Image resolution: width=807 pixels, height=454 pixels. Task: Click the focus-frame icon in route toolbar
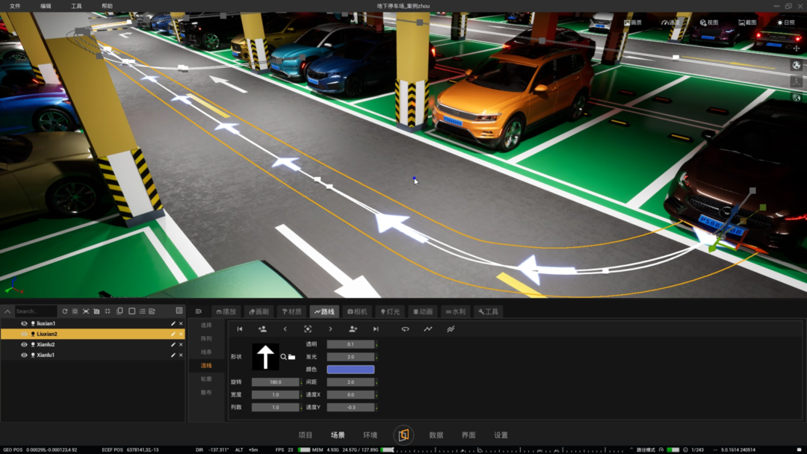(308, 329)
